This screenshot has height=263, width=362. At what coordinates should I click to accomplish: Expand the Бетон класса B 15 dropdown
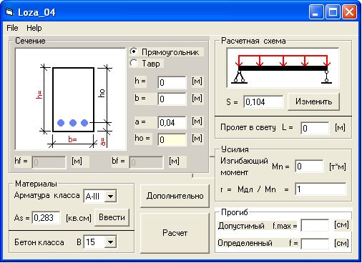110,242
